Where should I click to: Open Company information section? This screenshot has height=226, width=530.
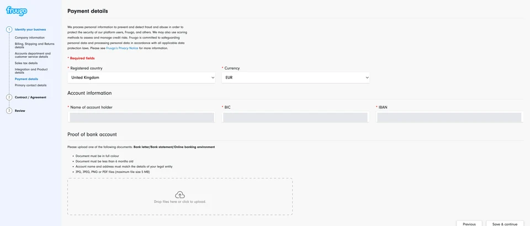pos(30,38)
